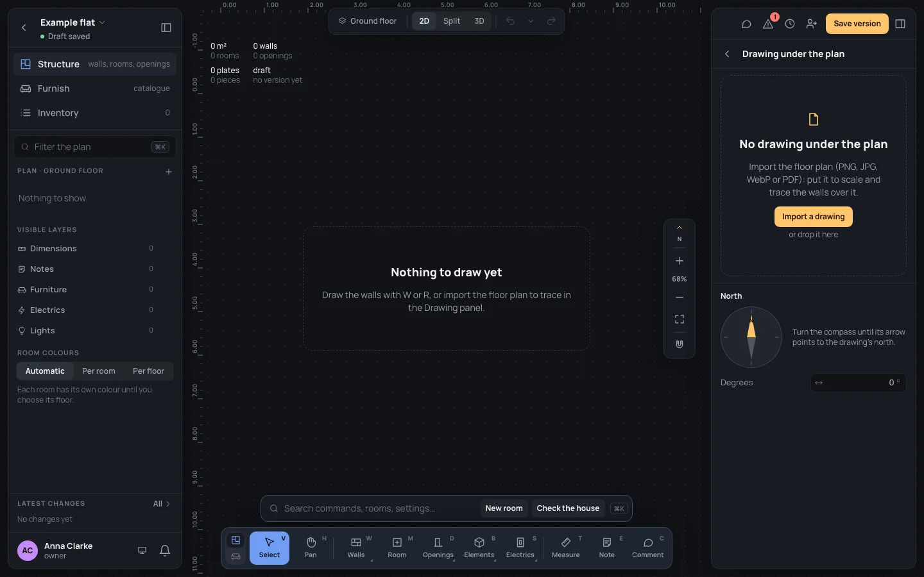The width and height of the screenshot is (924, 577).
Task: Open the speech-bubble comments icon in top bar
Action: pos(746,24)
